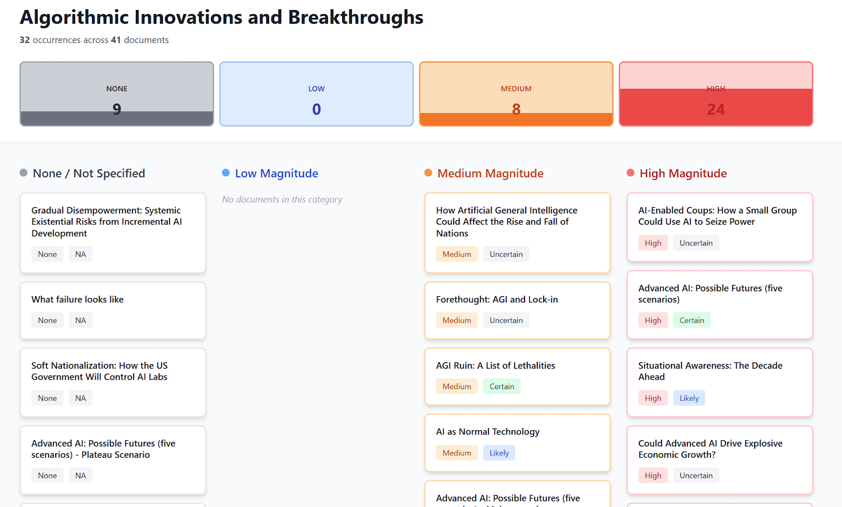The image size is (842, 507).
Task: Open the What failure looks like card
Action: 113,310
